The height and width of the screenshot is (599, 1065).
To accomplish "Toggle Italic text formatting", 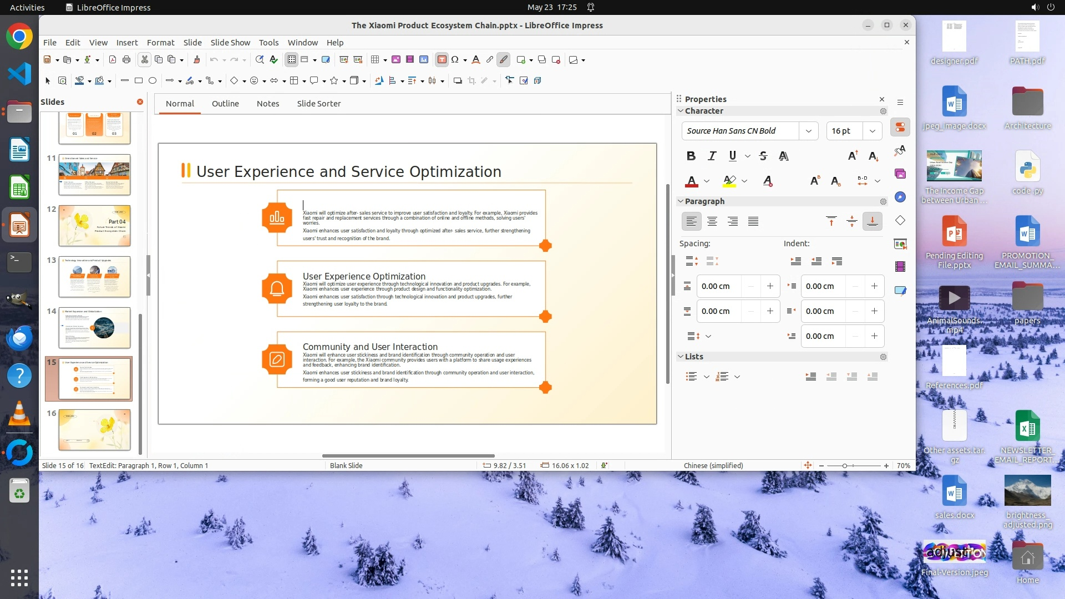I will [x=712, y=156].
